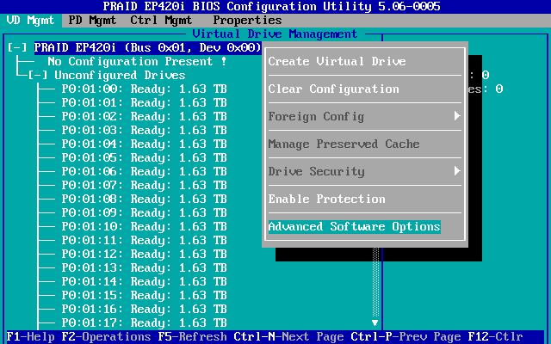Click the scrollbar down arrow

coord(375,322)
